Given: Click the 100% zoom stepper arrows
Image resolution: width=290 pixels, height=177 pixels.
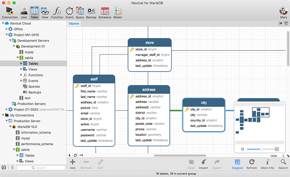Looking at the screenshot, I should 283,156.
